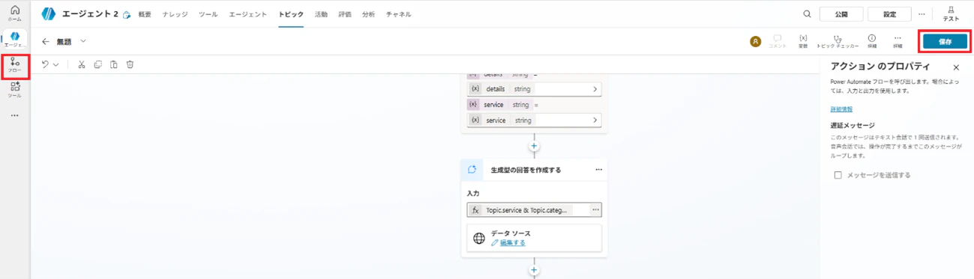Open the formula input ellipsis options
The image size is (974, 279).
[595, 210]
